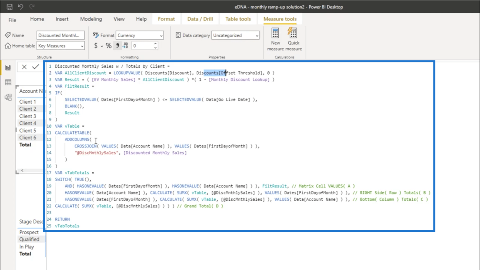Click on SWITCH( TRUE() in line 18
The image size is (480, 270).
72,179
